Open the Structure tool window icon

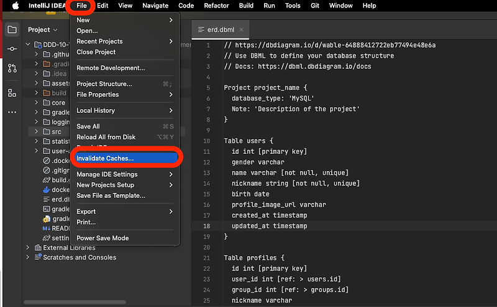pos(12,93)
